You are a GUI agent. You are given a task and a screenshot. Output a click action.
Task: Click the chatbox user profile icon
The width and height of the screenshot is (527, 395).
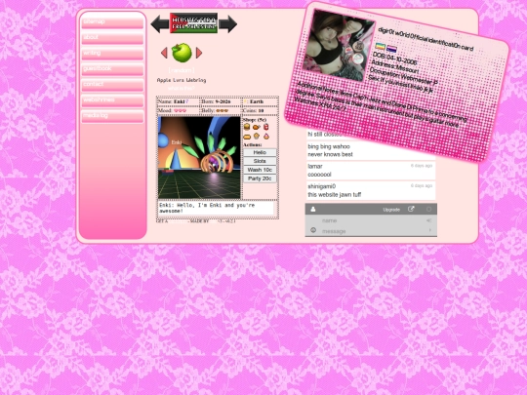point(313,210)
